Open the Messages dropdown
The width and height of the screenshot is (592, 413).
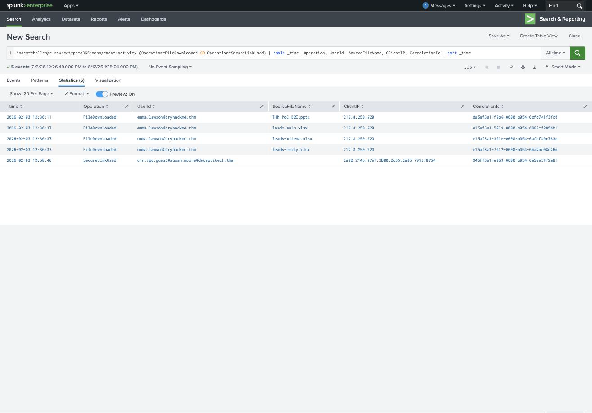pos(443,6)
